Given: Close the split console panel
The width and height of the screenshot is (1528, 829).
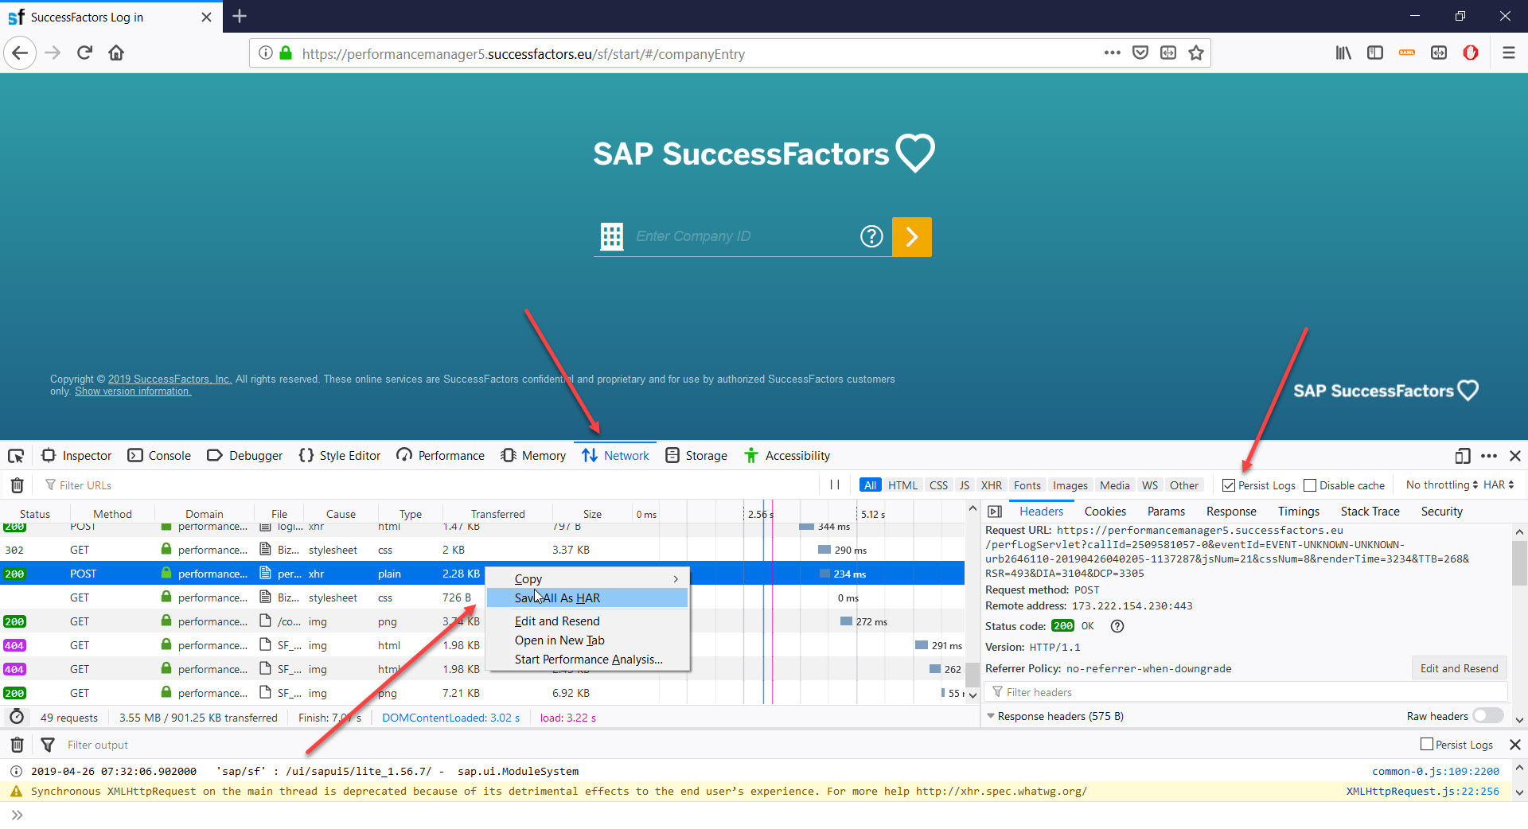Looking at the screenshot, I should 1515,745.
